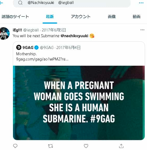Open the 画像 tab
This screenshot has width=147, height=150.
[x=112, y=17]
